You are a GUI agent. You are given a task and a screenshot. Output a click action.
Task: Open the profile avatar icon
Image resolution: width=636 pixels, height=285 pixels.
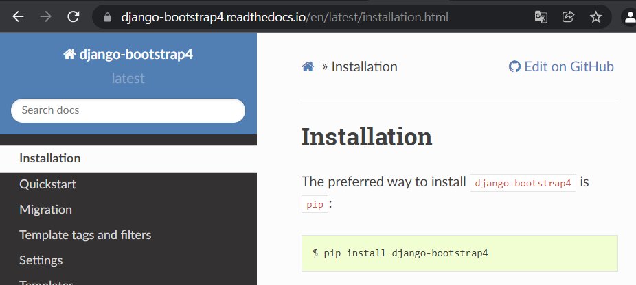point(630,17)
